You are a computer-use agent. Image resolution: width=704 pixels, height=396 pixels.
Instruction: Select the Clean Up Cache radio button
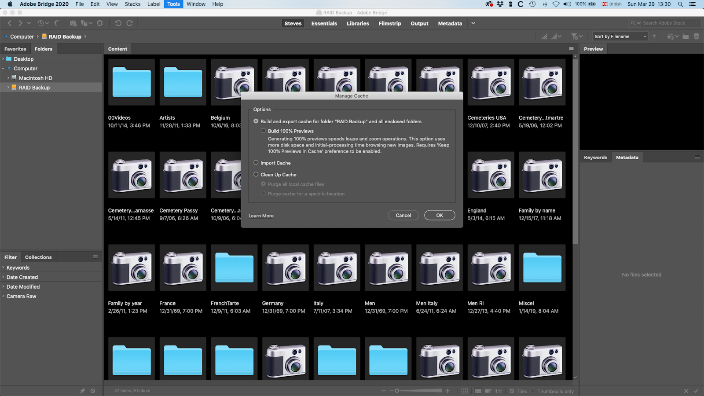point(256,174)
